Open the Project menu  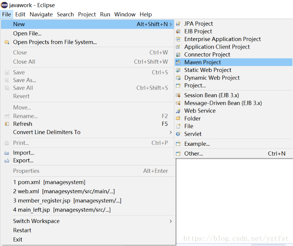point(87,14)
